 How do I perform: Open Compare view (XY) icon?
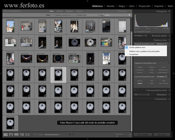(x=16, y=135)
